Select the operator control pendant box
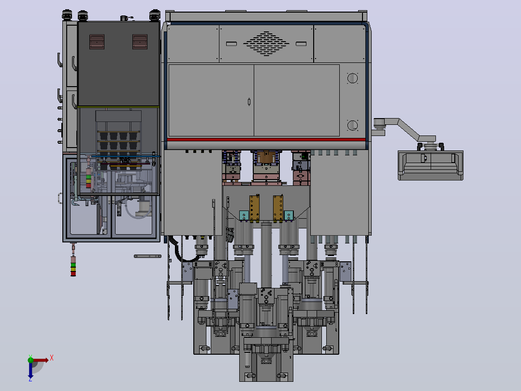521x391 pixels. [x=430, y=165]
